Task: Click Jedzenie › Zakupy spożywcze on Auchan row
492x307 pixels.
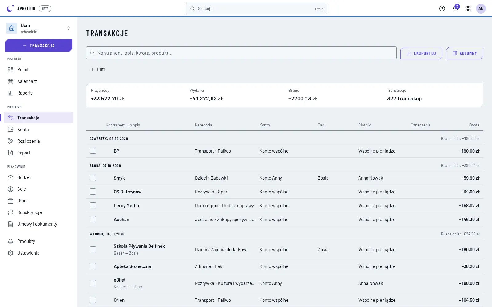Action: coord(224,220)
